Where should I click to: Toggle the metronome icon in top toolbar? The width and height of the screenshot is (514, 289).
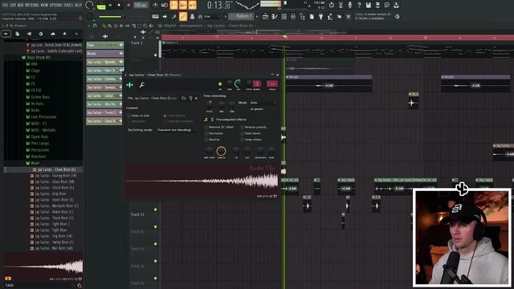pyautogui.click(x=155, y=5)
